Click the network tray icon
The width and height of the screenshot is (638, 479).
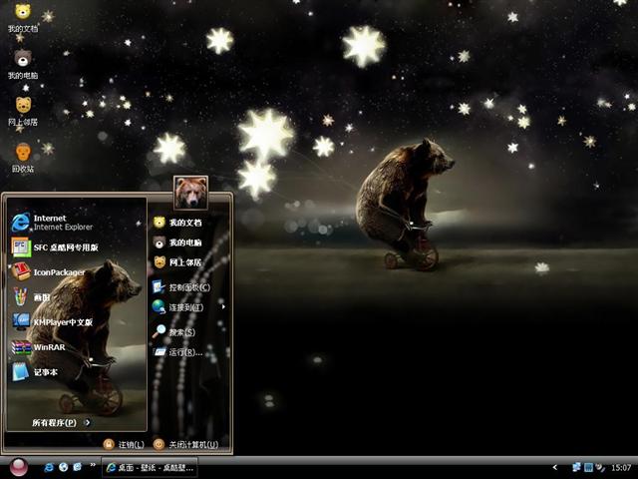[576, 467]
